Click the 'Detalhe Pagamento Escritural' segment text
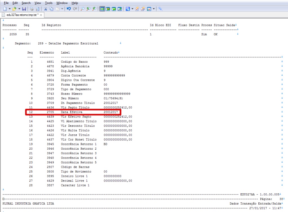This screenshot has height=212, width=288. coord(73,43)
